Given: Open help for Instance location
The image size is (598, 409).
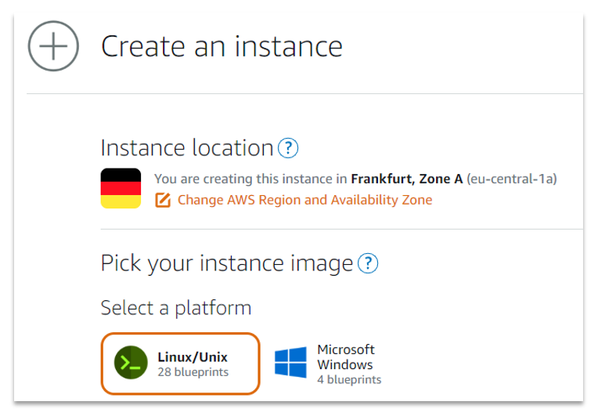Looking at the screenshot, I should 288,147.
